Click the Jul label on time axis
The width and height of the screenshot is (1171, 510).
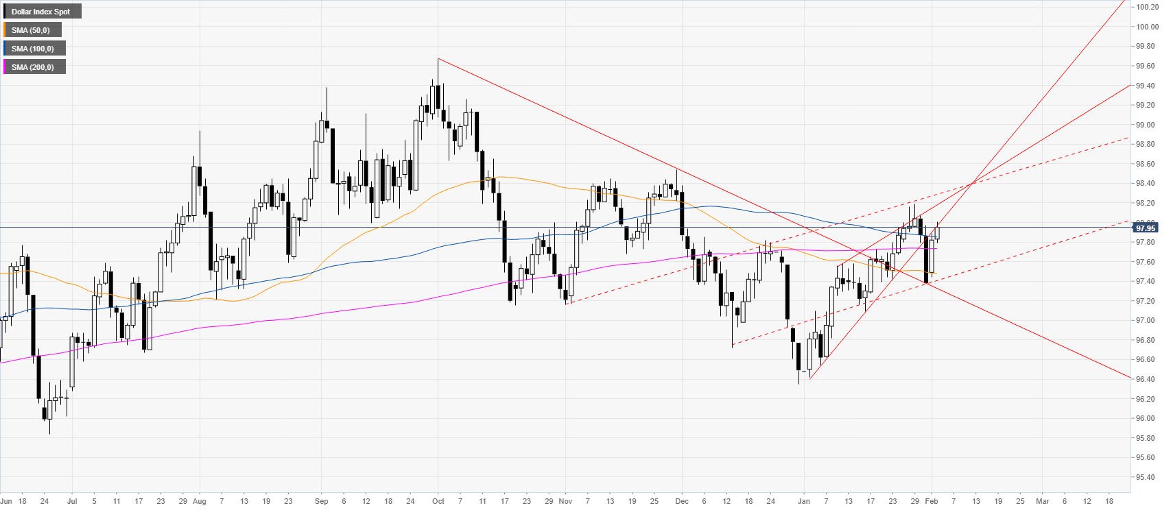(x=72, y=501)
